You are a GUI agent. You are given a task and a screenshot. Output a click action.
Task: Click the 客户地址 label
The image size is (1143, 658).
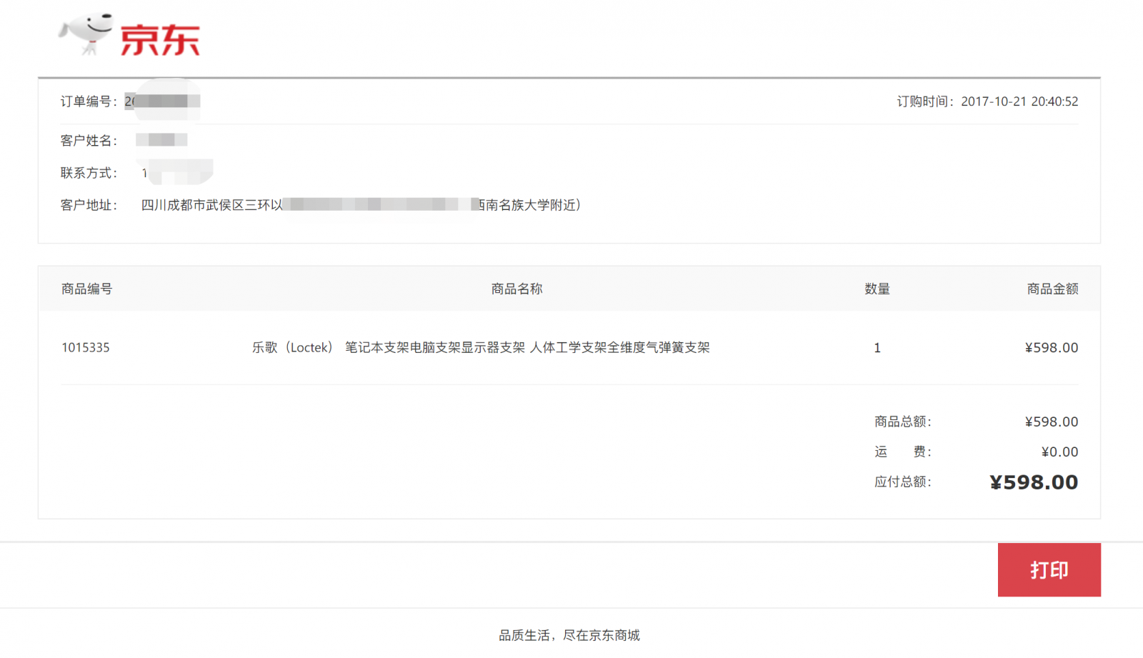[89, 205]
